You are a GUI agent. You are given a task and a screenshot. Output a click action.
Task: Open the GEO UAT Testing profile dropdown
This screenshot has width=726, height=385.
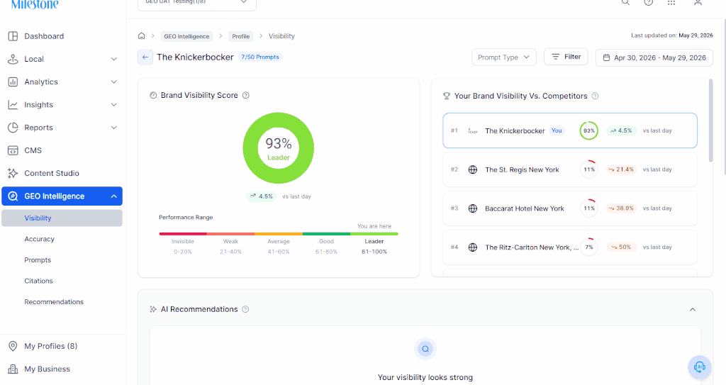click(197, 4)
